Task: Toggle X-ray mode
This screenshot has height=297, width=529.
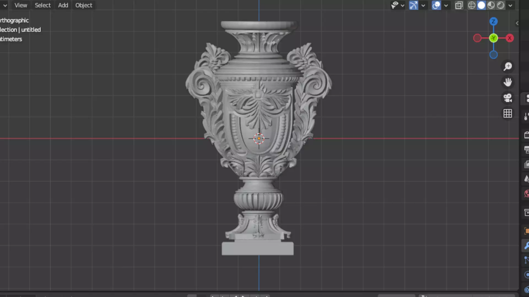Action: [x=459, y=5]
